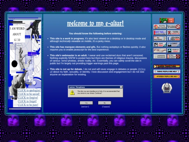Click the 'welcome to my e-altar!' heading
Screen dimensions: 189x142
click(95, 23)
